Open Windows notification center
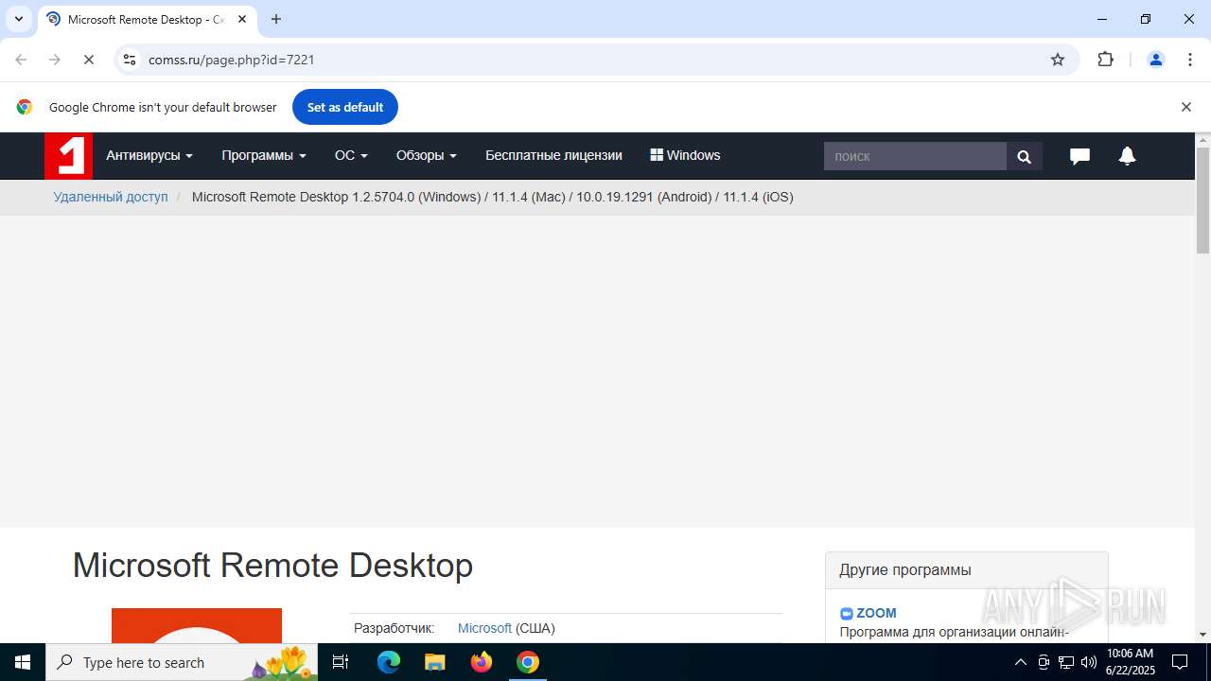This screenshot has width=1211, height=681. point(1180,662)
